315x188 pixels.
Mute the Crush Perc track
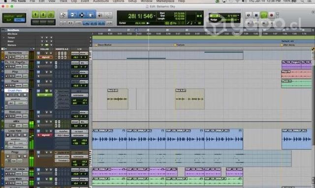25,95
